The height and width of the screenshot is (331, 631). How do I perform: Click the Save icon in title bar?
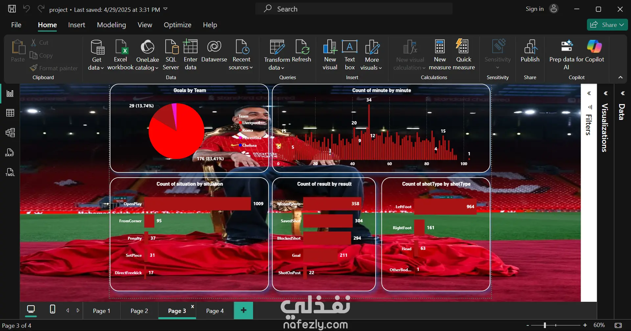click(x=12, y=9)
